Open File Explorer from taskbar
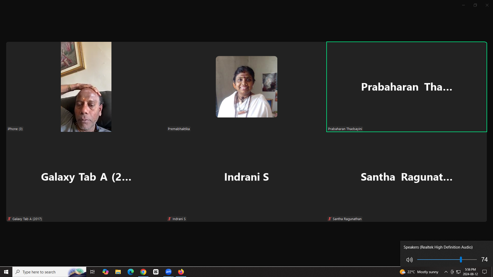This screenshot has width=493, height=277. click(118, 272)
